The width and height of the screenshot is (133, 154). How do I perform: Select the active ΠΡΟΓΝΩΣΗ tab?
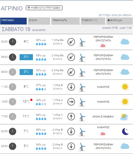pos(13,21)
